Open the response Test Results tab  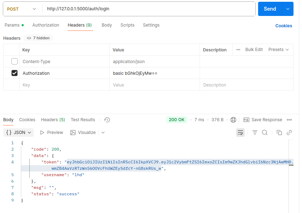coord(83,120)
